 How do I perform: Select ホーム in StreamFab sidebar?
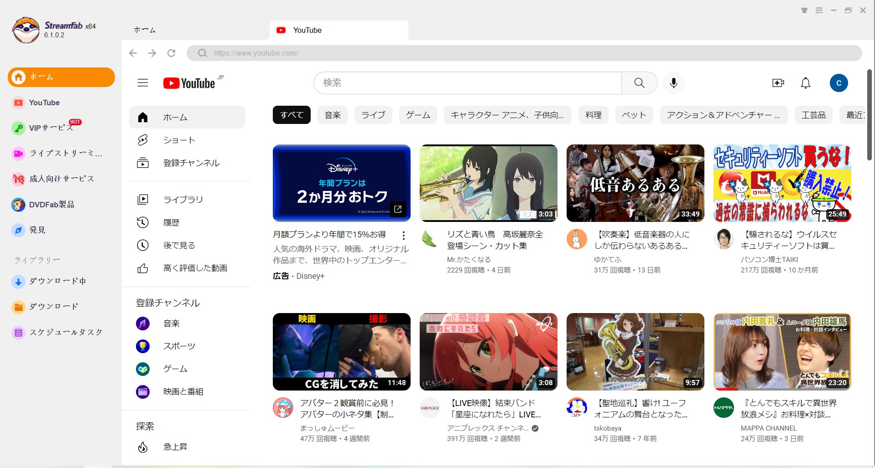[61, 77]
